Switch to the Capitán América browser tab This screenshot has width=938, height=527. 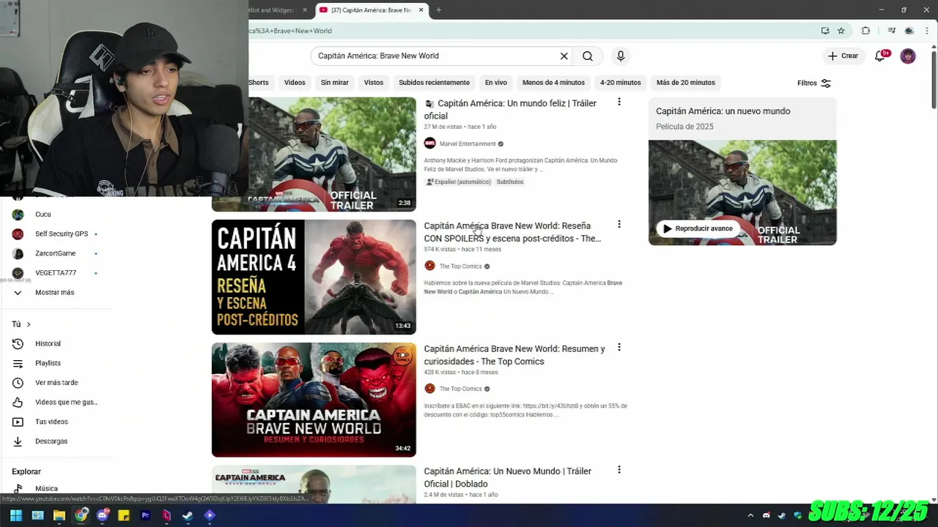pos(372,10)
